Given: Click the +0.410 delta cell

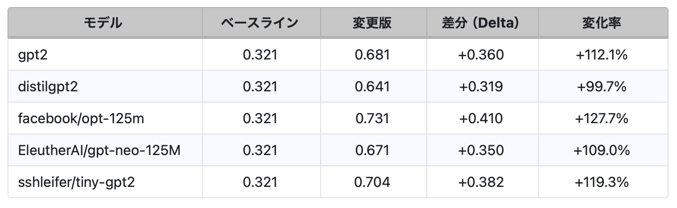Looking at the screenshot, I should (x=481, y=119).
